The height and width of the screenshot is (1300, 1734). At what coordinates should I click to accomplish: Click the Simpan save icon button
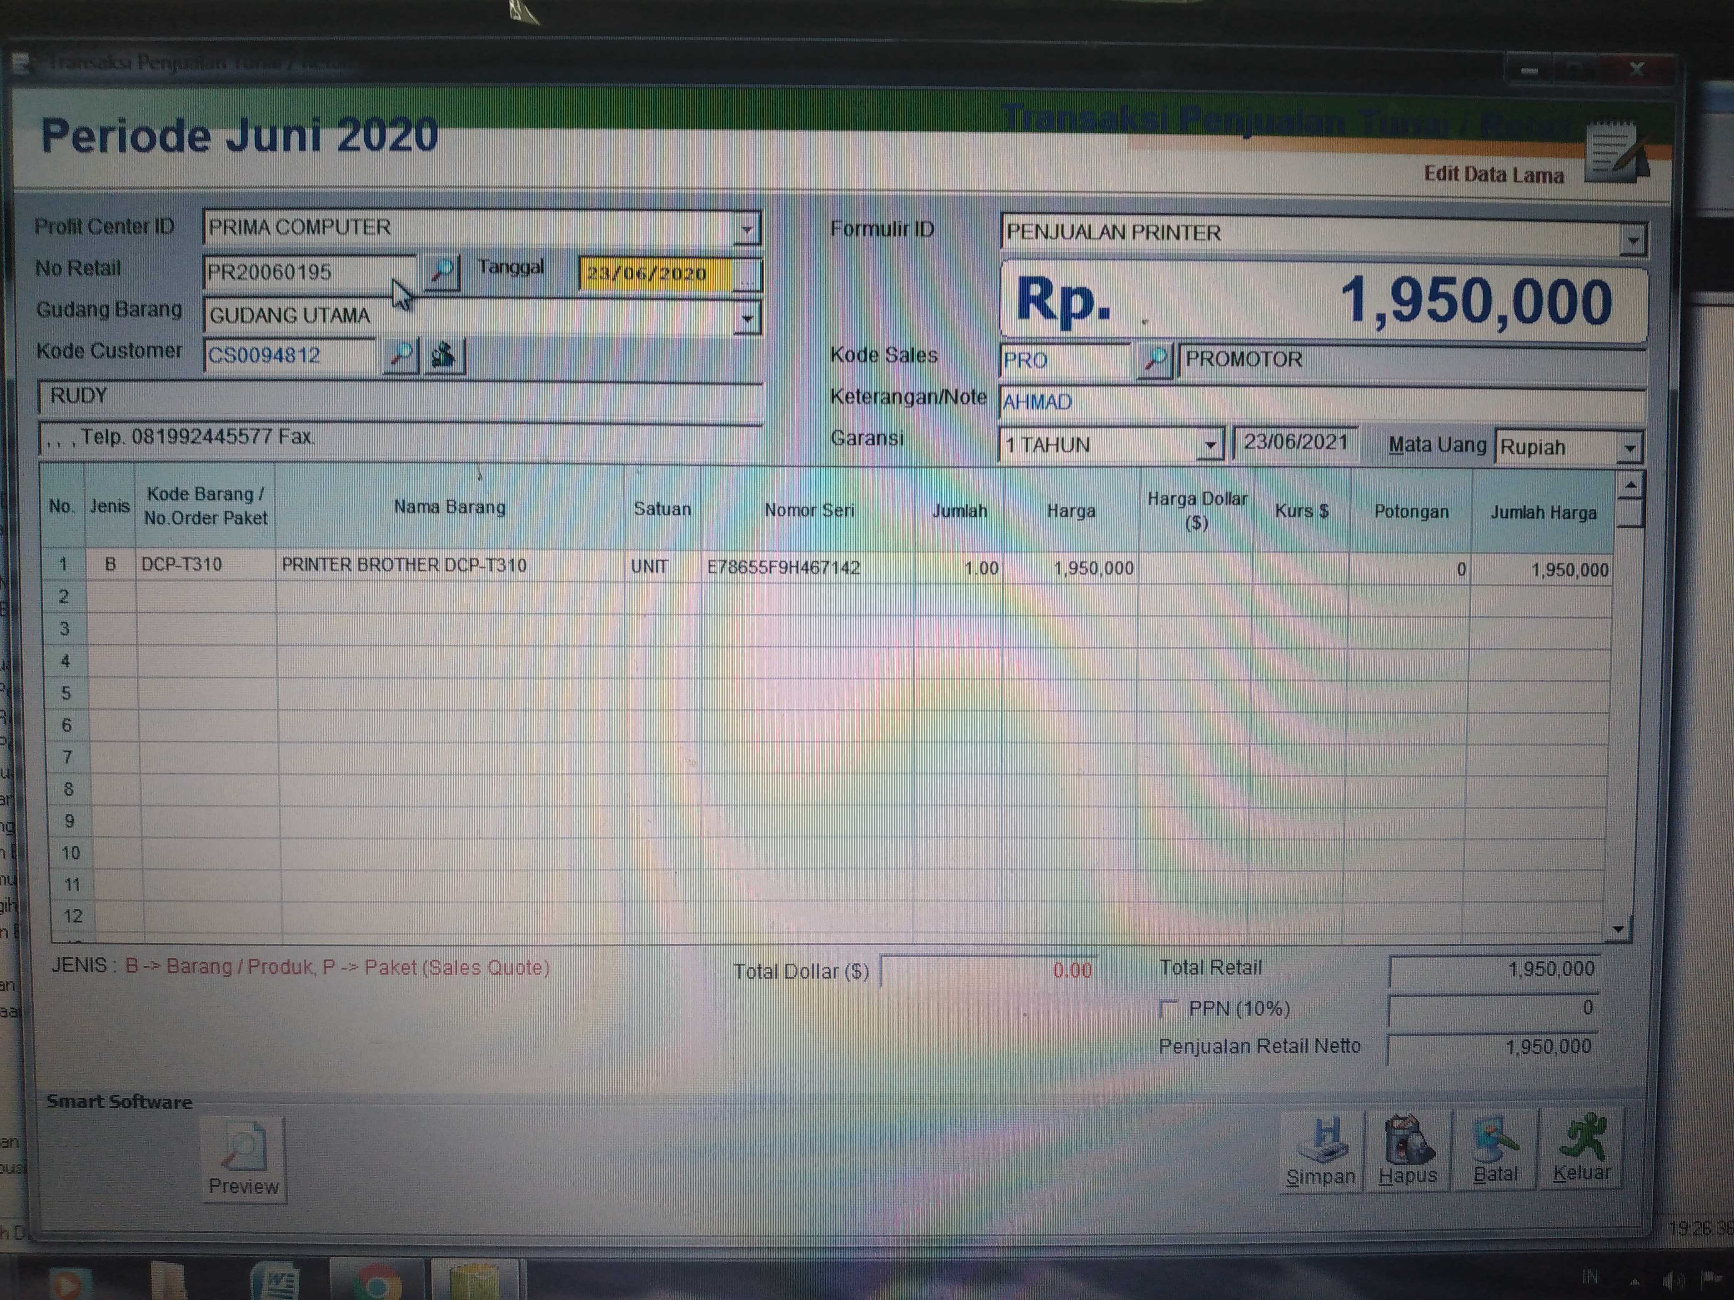point(1322,1150)
